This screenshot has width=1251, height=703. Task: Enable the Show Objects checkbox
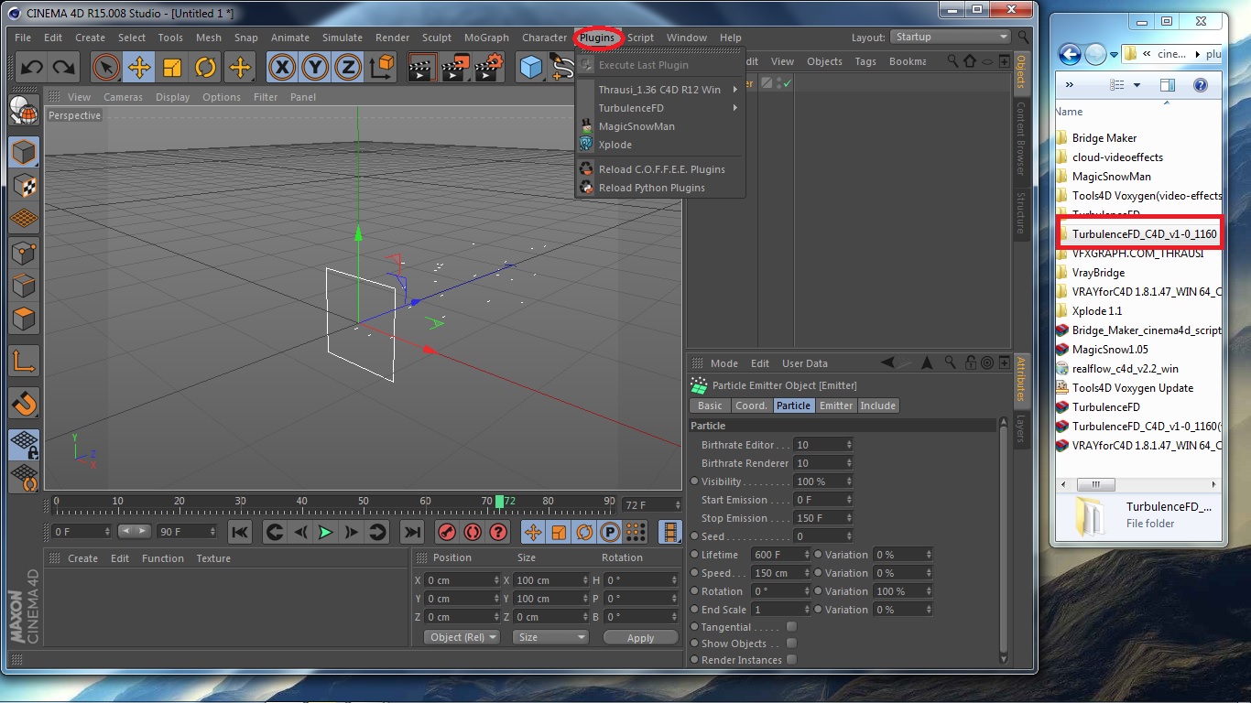pos(791,644)
